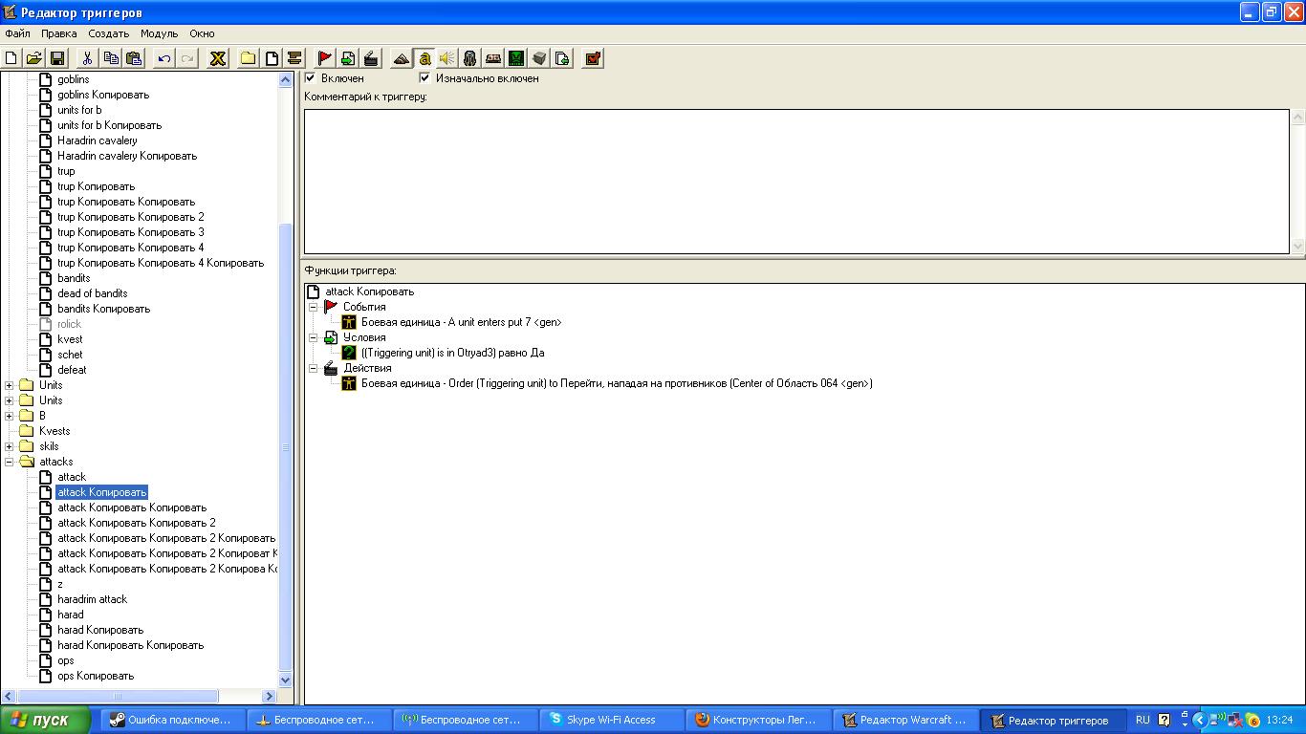Select the Trigger Editor module icon
This screenshot has height=734, width=1306.
coord(424,58)
